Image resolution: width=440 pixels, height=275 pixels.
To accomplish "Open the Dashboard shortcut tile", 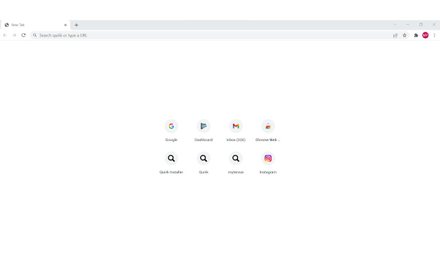I will pyautogui.click(x=203, y=131).
